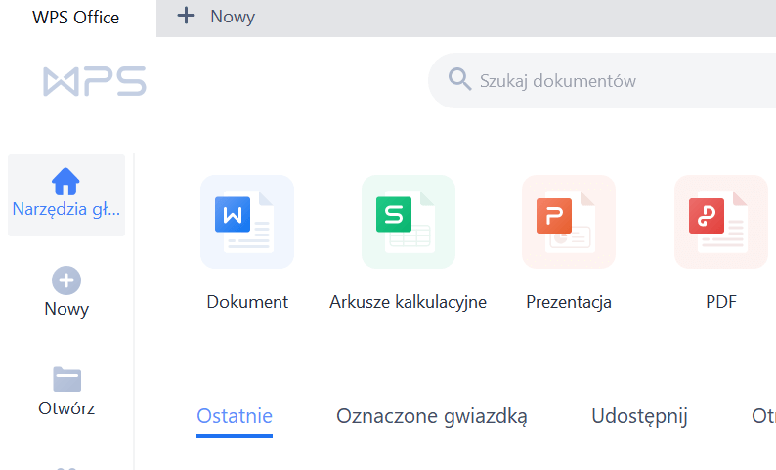Viewport: 776px width, 470px height.
Task: Click the Prezentacja text label
Action: pyautogui.click(x=568, y=302)
